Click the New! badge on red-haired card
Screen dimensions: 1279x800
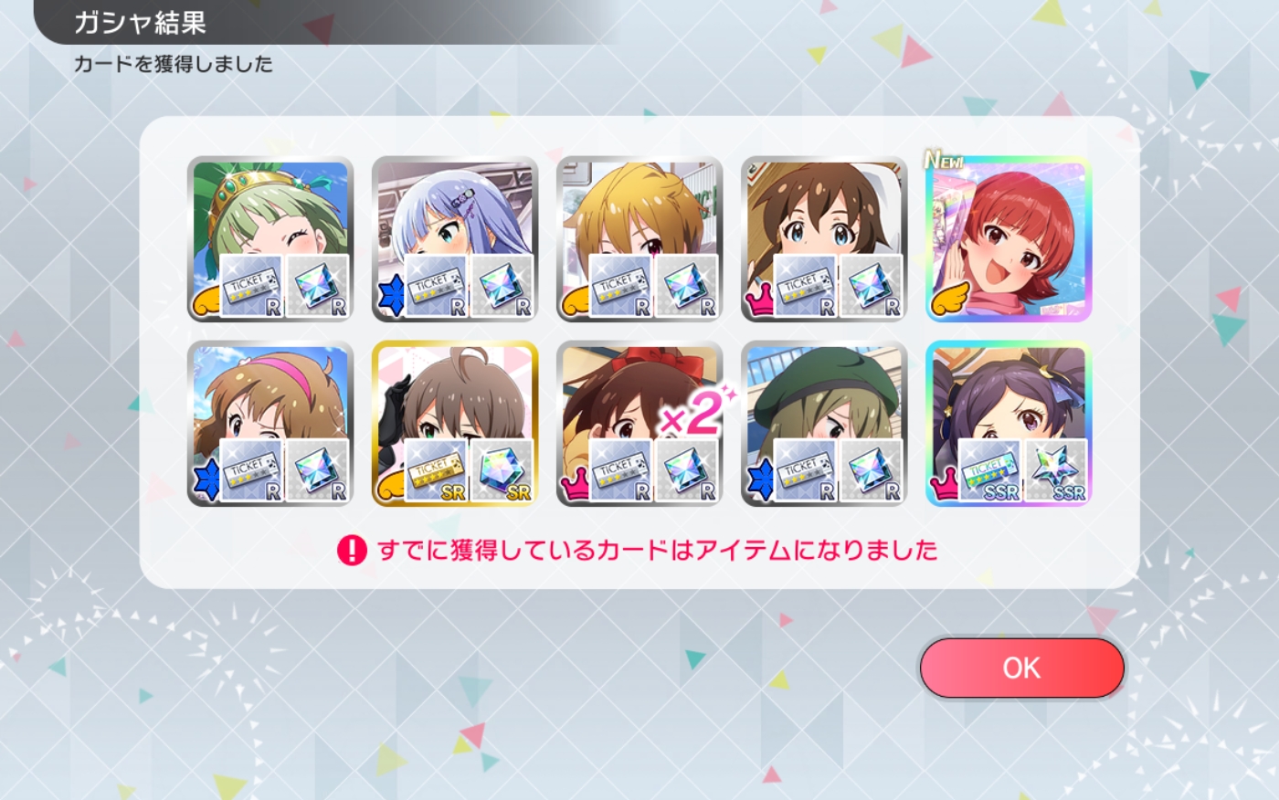[944, 161]
